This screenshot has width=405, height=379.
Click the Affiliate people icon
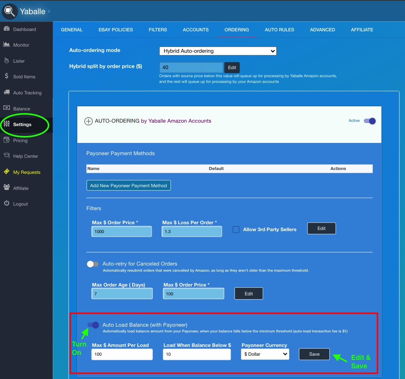coord(7,188)
